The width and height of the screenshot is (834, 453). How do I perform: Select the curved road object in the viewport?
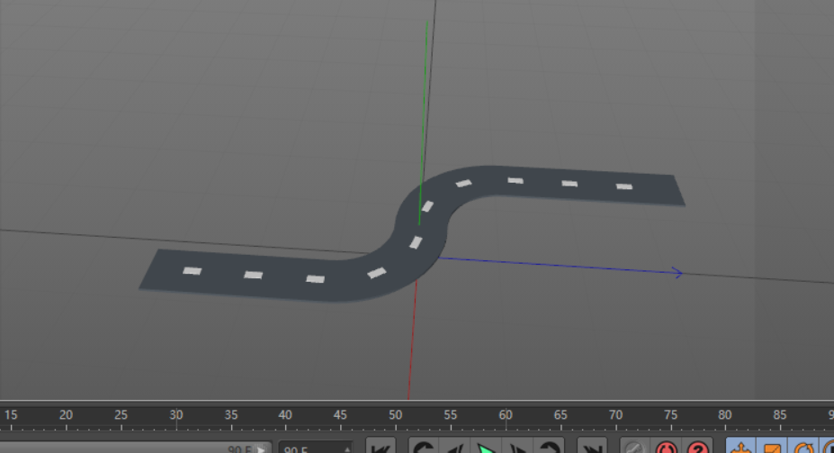tap(420, 231)
